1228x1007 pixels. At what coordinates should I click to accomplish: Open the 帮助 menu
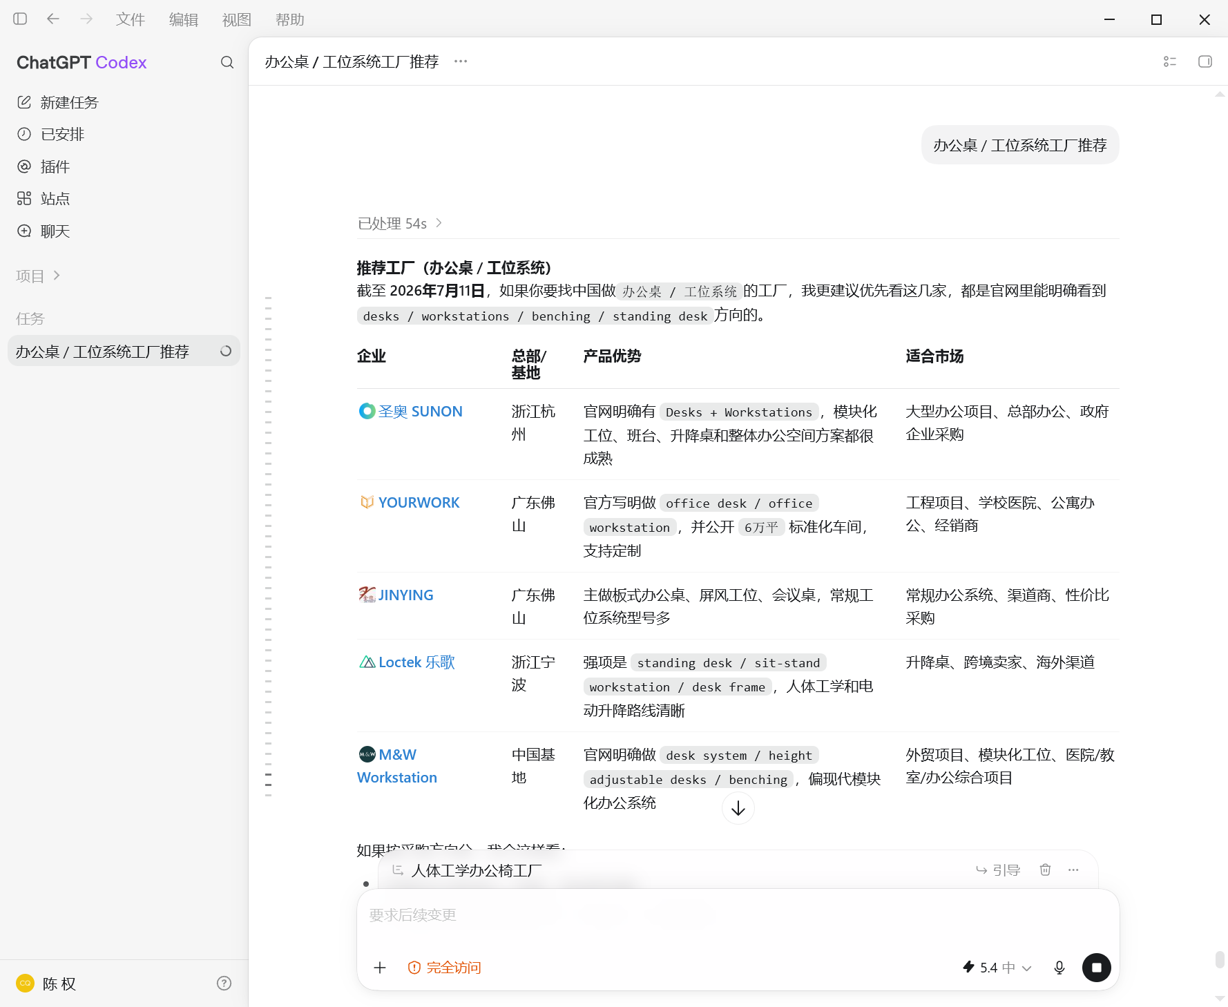(x=290, y=19)
